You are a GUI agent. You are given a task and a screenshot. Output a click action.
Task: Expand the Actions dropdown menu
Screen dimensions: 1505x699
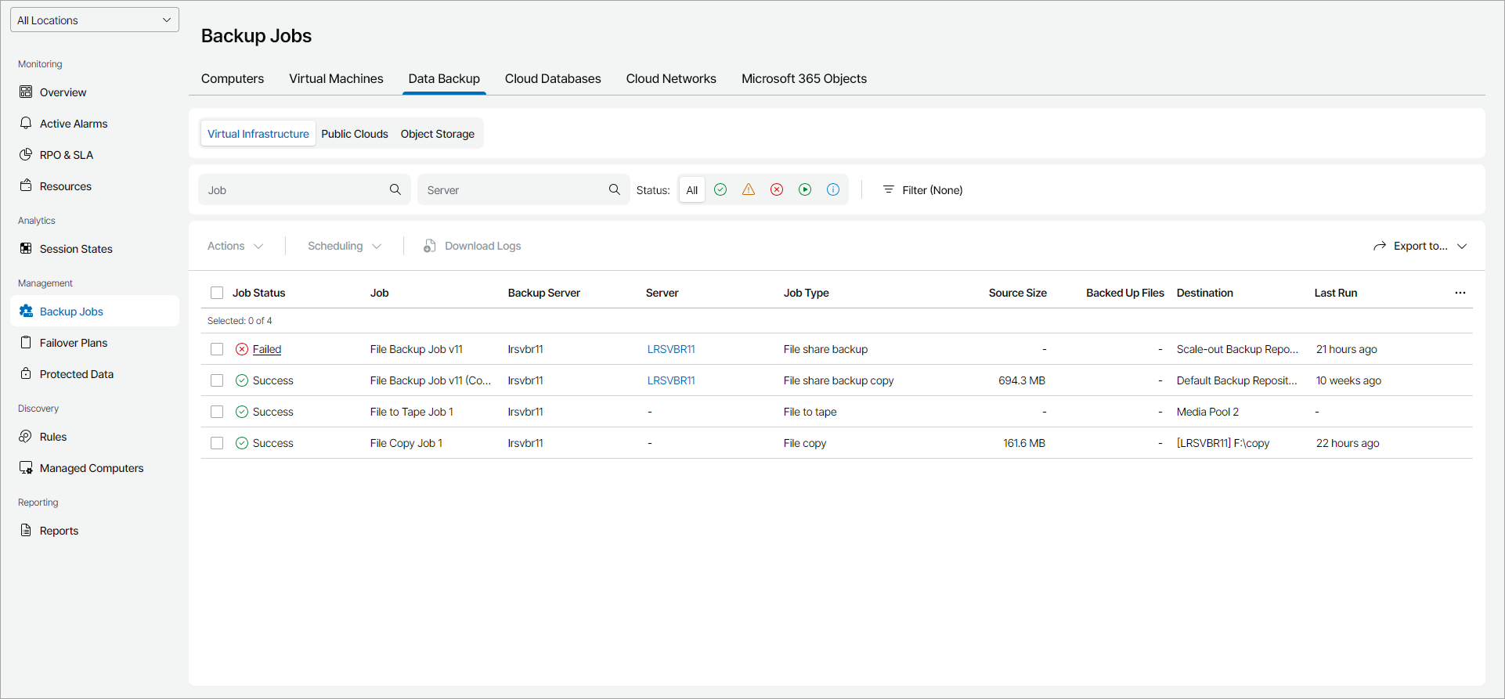(235, 246)
